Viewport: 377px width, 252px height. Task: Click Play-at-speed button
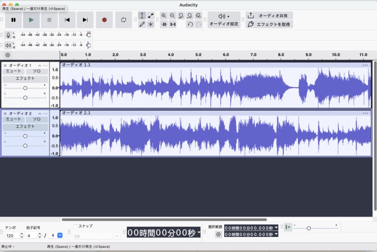pos(288,227)
